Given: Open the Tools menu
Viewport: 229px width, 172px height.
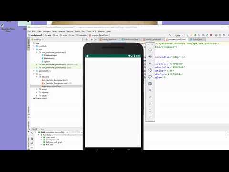Looking at the screenshot, I should pos(89,31).
